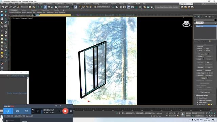217x122 pixels.
Task: Select the Normal constraint radio button
Action: point(205,51)
